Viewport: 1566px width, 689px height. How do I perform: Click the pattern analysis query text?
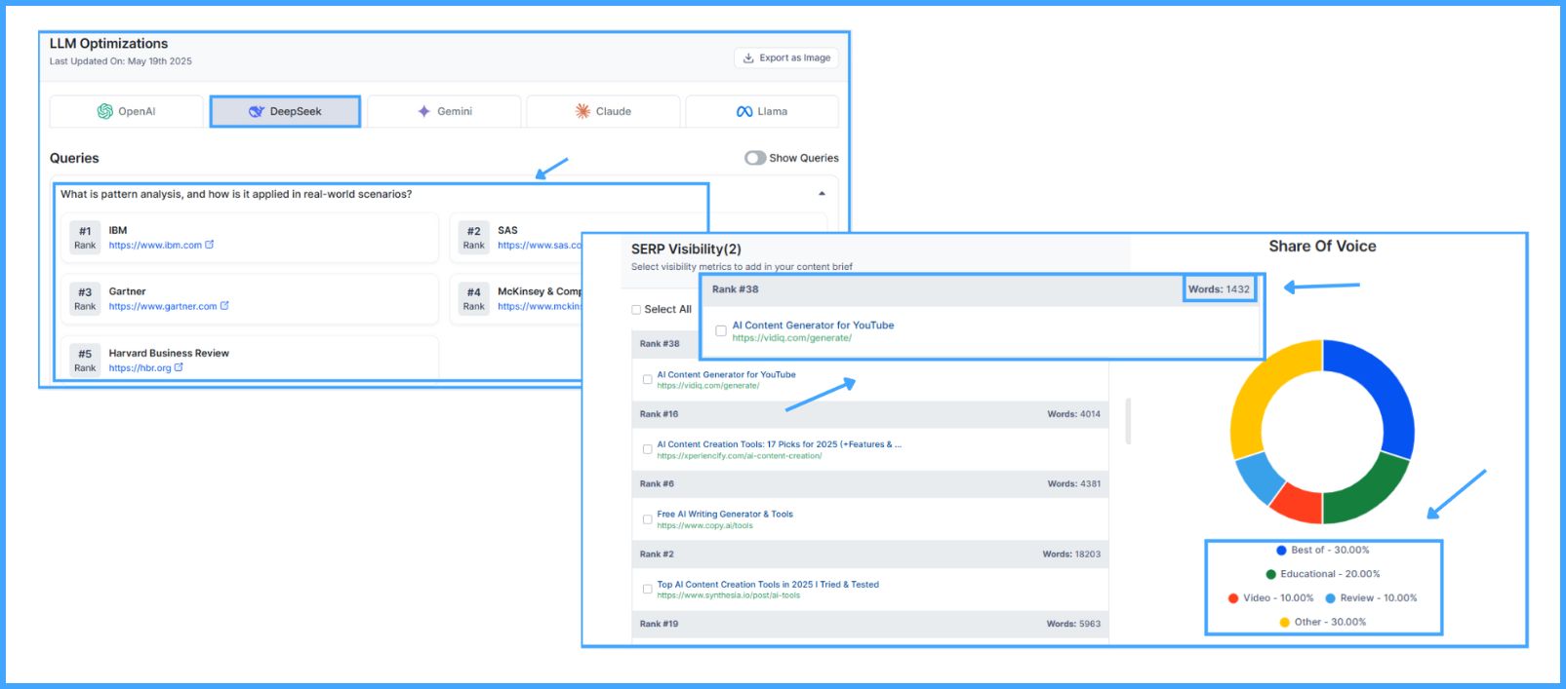pos(236,194)
